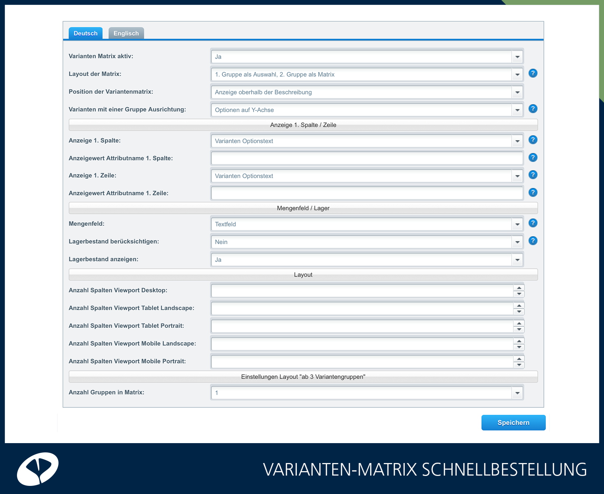Open the Varianten Matrix aktiv dropdown
Image resolution: width=604 pixels, height=494 pixels.
coord(517,57)
